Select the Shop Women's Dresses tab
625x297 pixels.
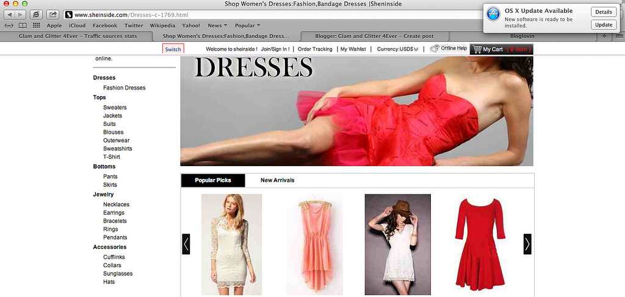coord(226,36)
